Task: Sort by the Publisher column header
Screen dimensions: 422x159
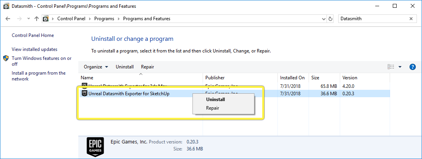Action: tap(215, 78)
